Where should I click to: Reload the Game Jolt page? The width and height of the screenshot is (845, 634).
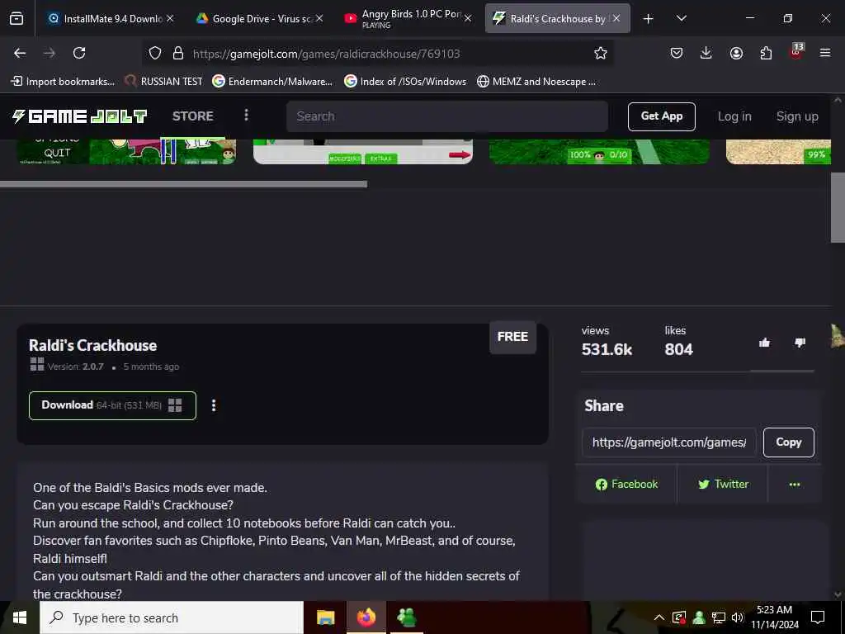pos(79,53)
